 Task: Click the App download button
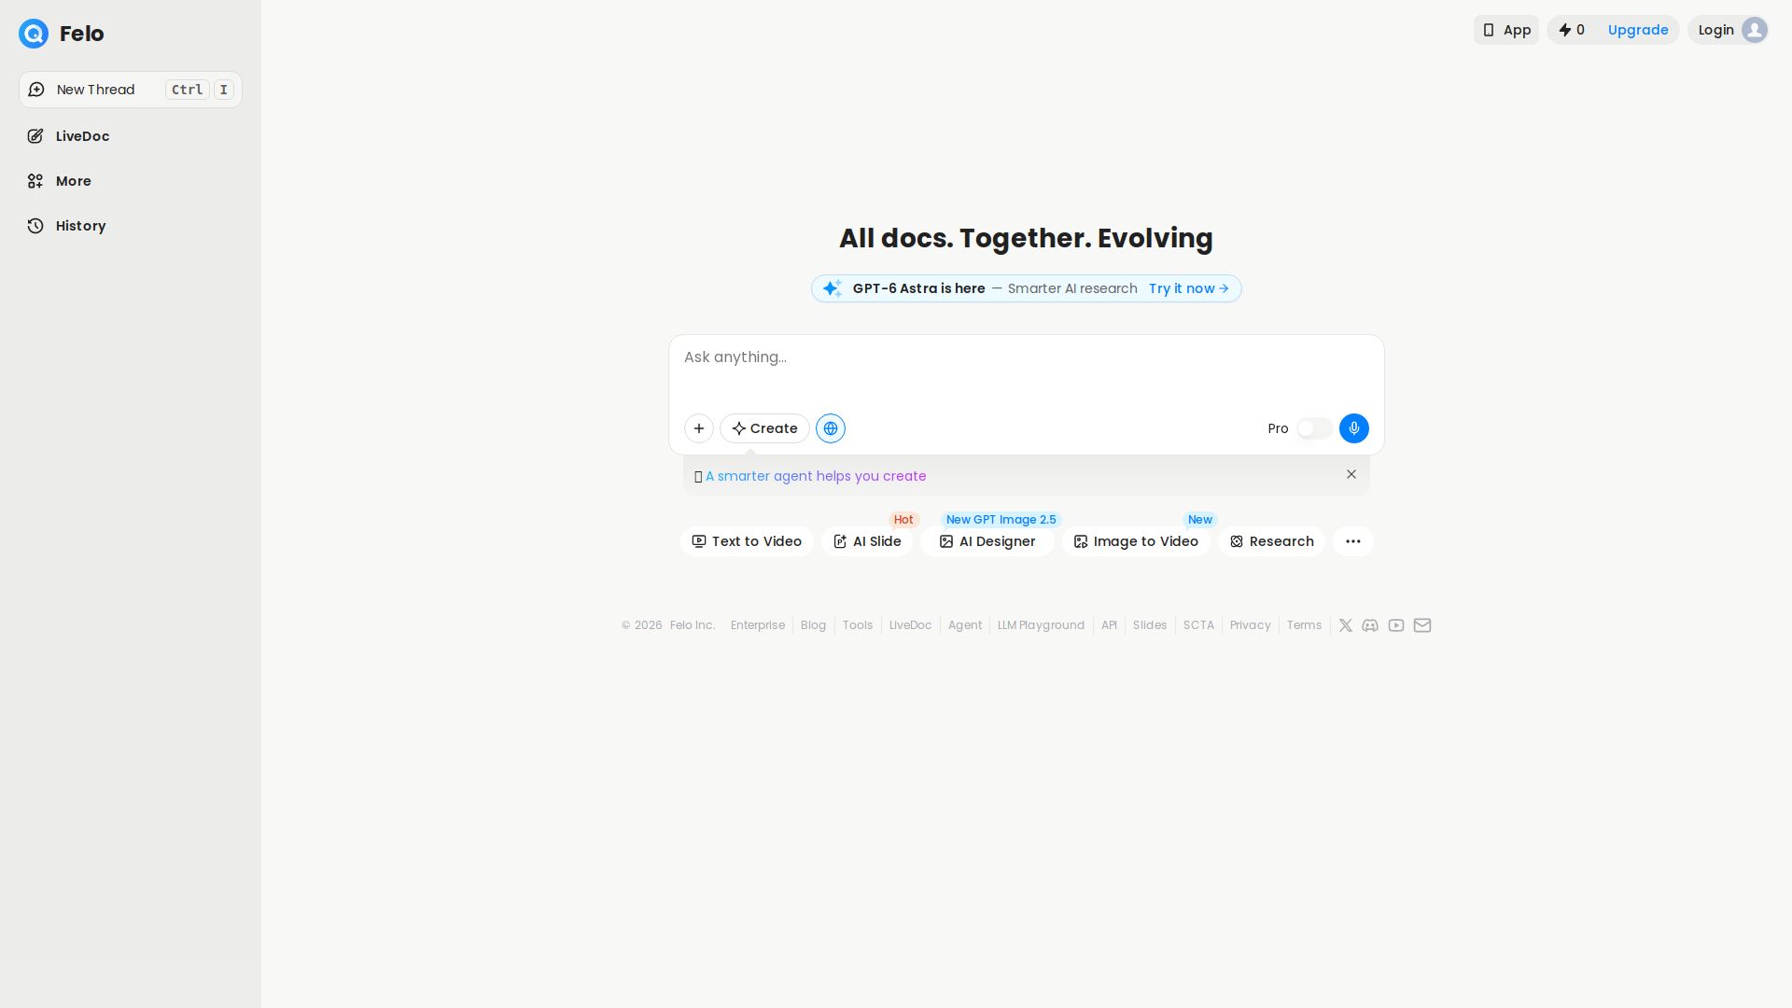1506,30
